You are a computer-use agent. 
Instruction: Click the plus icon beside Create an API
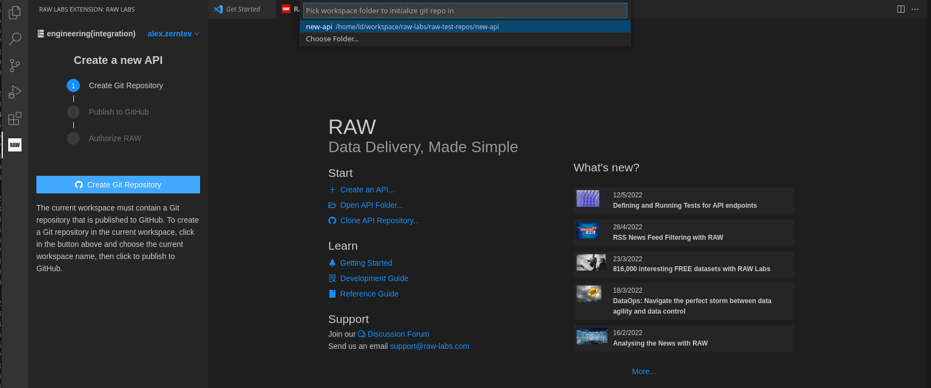click(332, 190)
